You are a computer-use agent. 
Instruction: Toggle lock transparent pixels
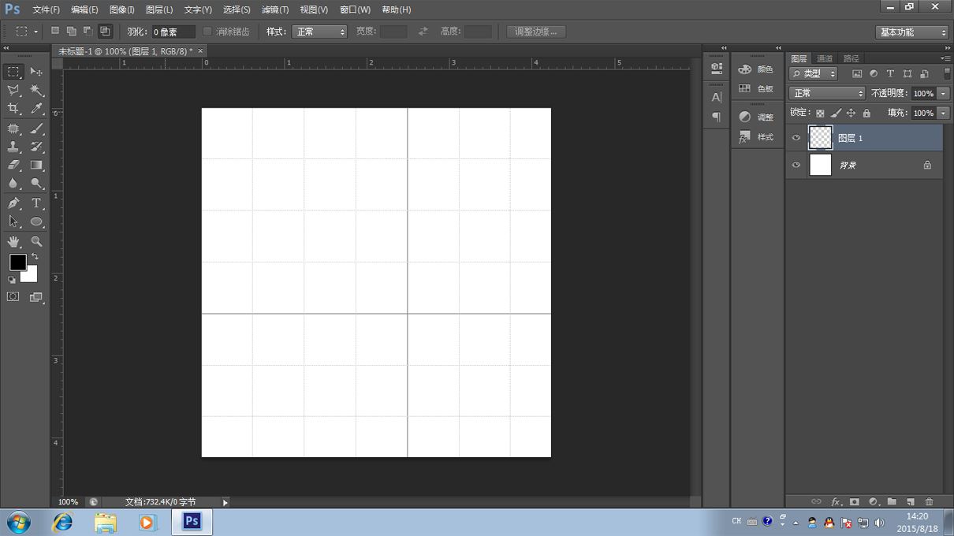coord(820,114)
